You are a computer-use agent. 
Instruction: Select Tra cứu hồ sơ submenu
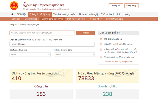click(96, 19)
